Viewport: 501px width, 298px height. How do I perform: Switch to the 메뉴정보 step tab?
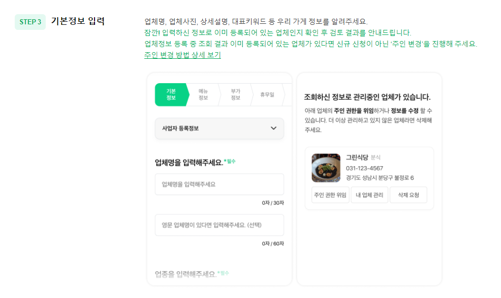[203, 94]
